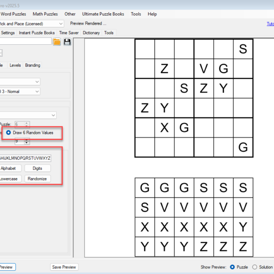
Task: Open the Help menu
Action: click(152, 14)
